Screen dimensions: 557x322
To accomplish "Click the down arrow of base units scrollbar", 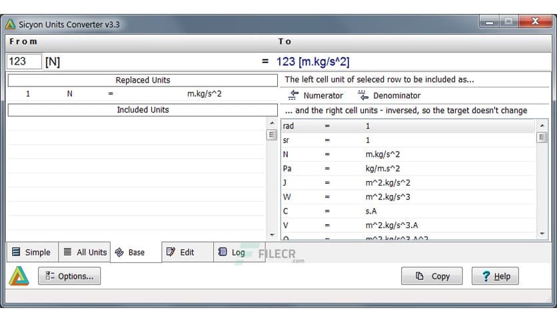I will click(542, 234).
